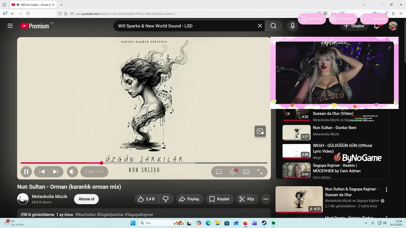Click the taskbar Ara search box
The image size is (406, 228).
[161, 223]
